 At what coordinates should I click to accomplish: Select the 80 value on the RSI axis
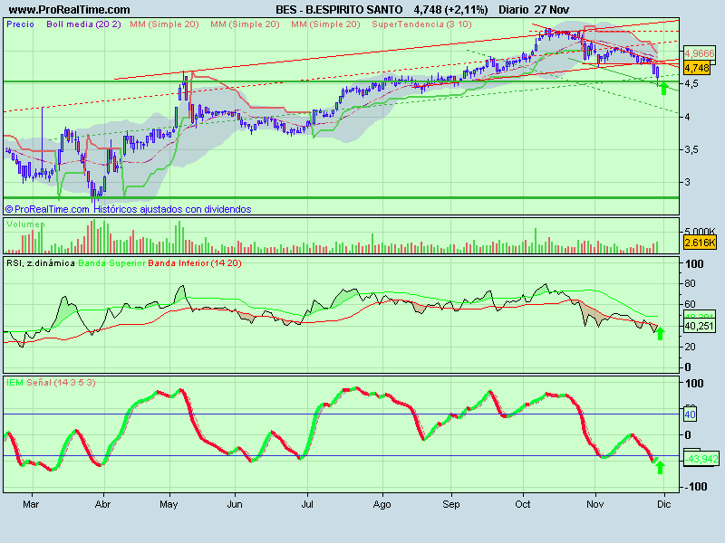point(690,283)
